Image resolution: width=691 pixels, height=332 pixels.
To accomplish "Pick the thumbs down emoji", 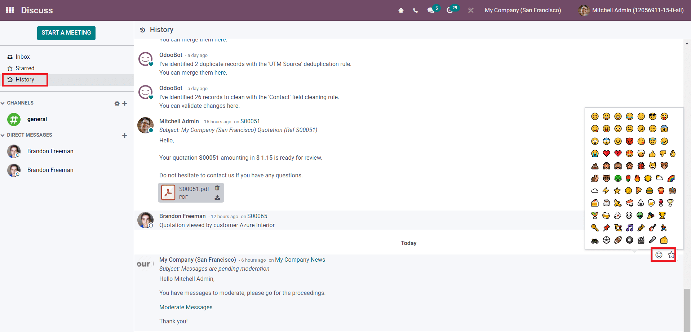I will [x=663, y=154].
